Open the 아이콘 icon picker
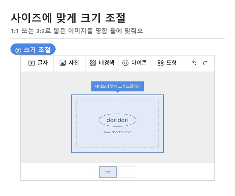 [135, 63]
